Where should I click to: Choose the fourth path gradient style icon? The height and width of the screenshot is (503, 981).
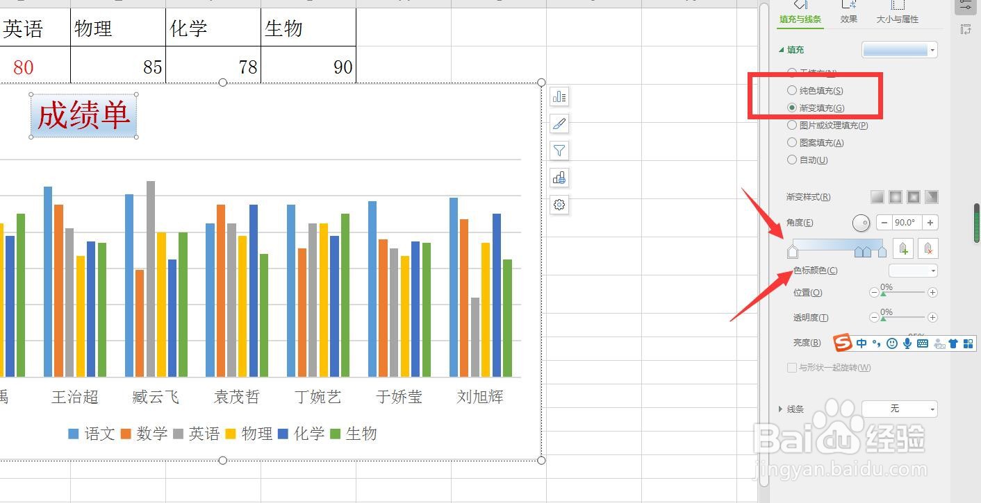click(x=932, y=197)
